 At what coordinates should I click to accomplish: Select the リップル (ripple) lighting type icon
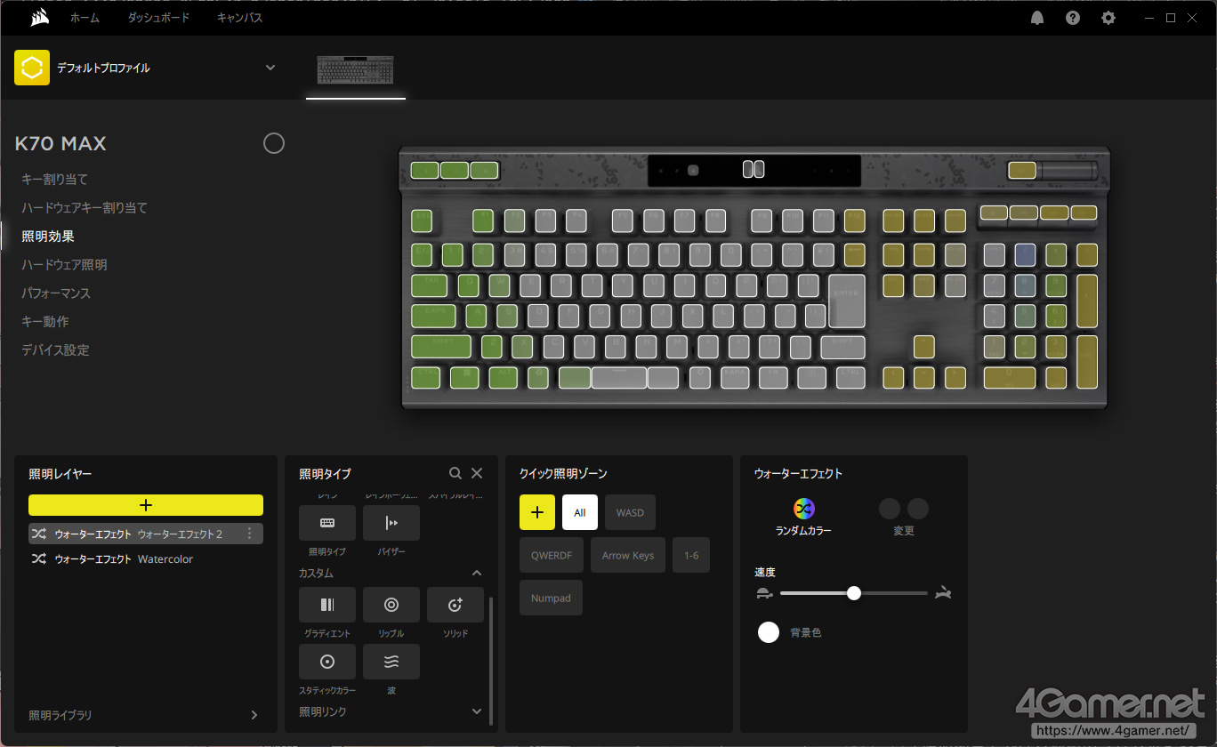click(391, 605)
